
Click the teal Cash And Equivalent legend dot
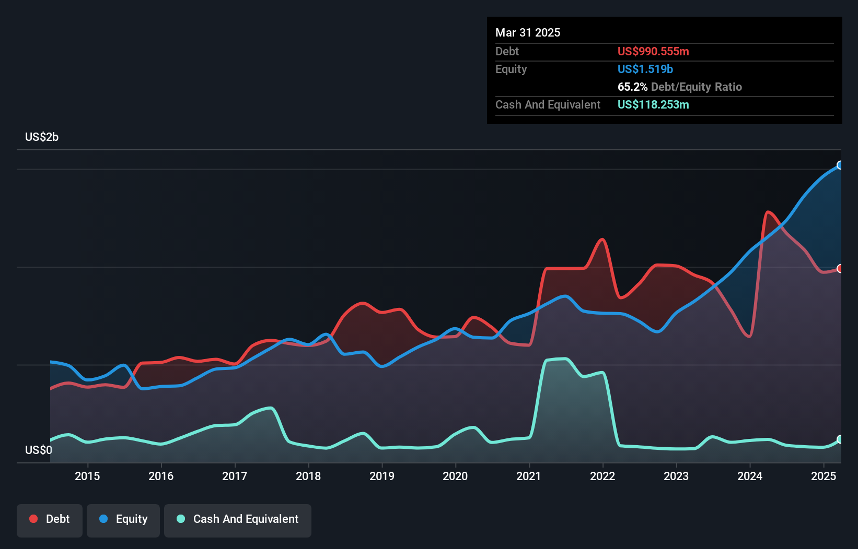[181, 519]
